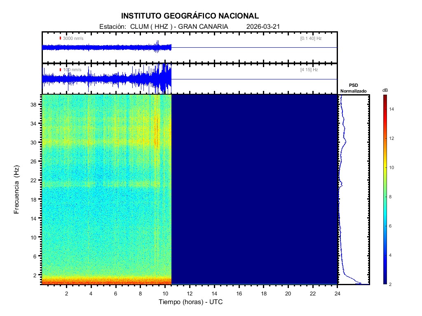Click the [4 15] Hz filter label
This screenshot has width=422, height=316.
pyautogui.click(x=309, y=70)
